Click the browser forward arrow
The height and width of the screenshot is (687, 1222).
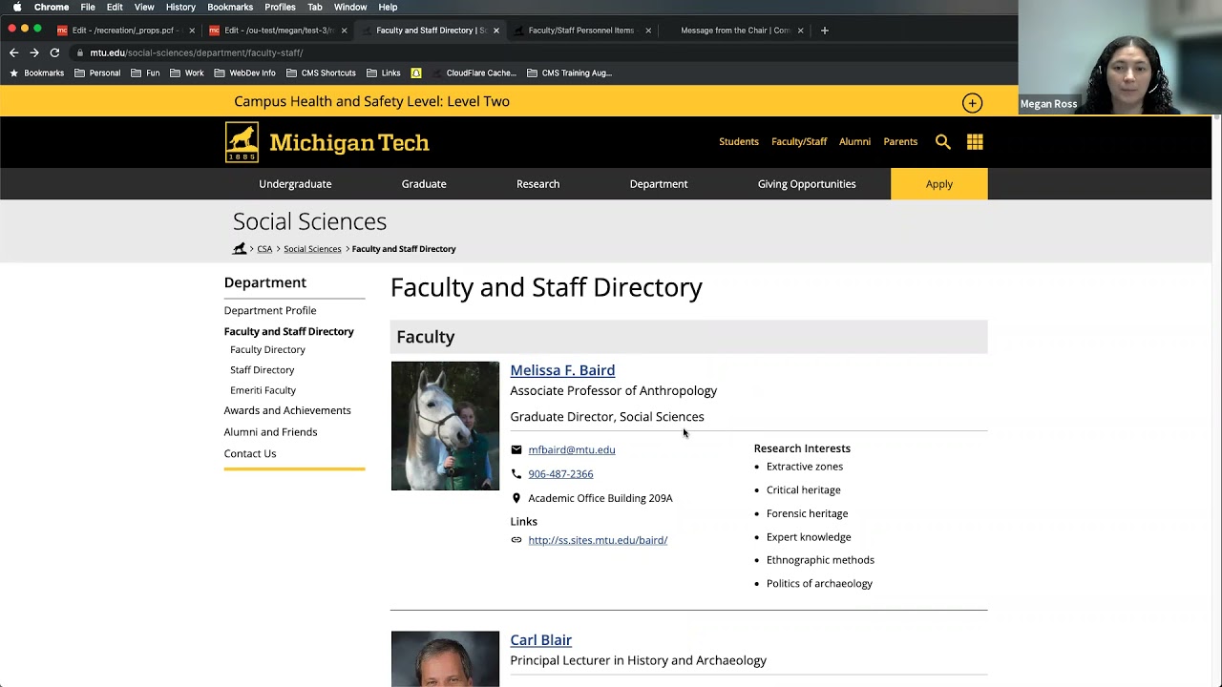[34, 52]
